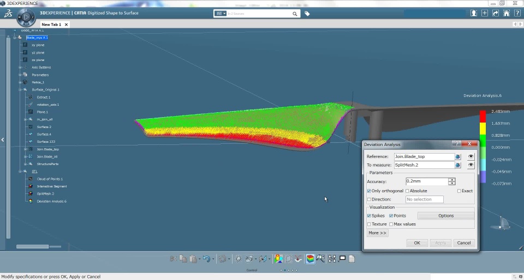Enable the Max values checkbox

point(391,224)
